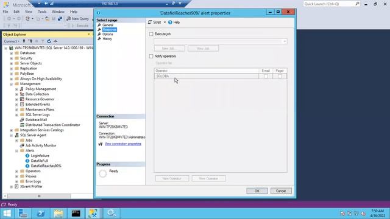Screen dimensions: 390x219
Task: Click the Connect Object Explorer plug icon
Action: (24, 41)
